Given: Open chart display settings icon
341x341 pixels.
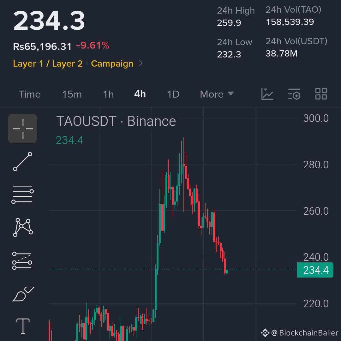Looking at the screenshot, I should click(x=294, y=94).
